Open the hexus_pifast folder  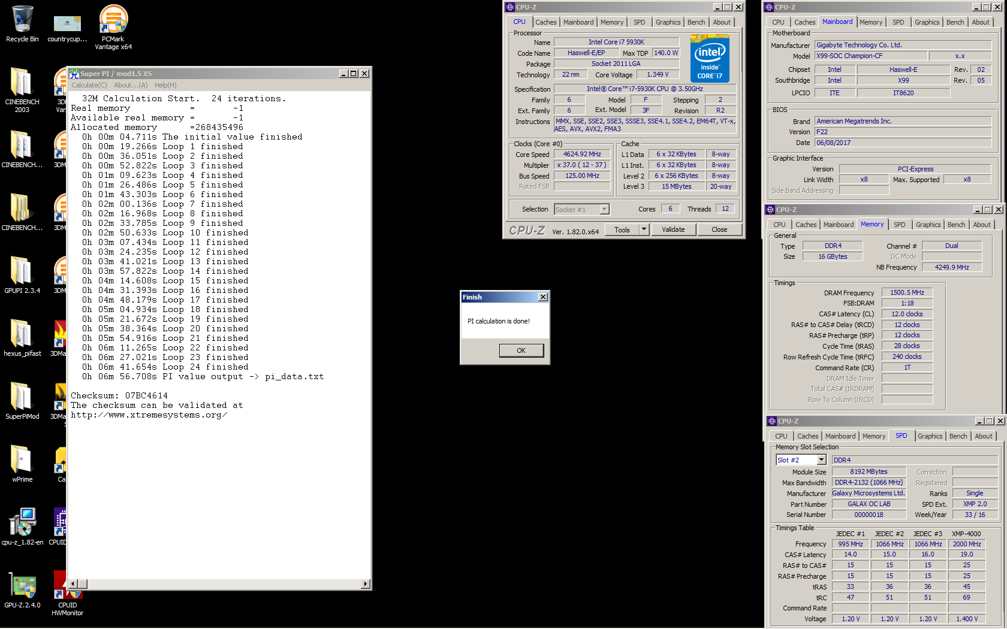22,338
